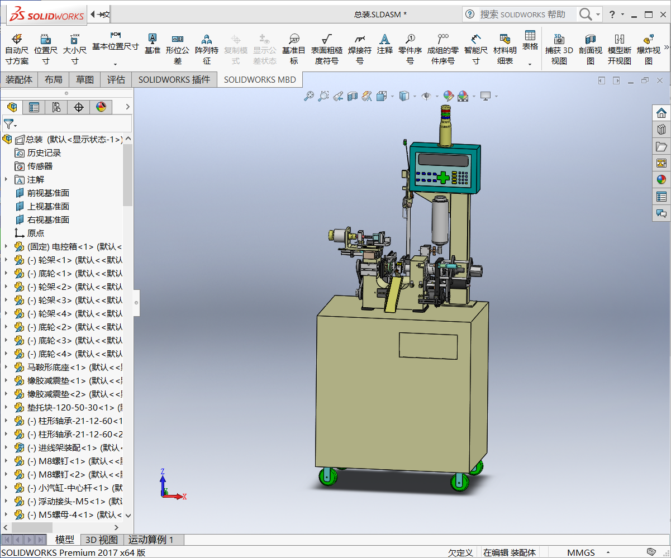This screenshot has height=558, width=671.
Task: Select 前视基准面 plane in feature tree
Action: pos(48,193)
